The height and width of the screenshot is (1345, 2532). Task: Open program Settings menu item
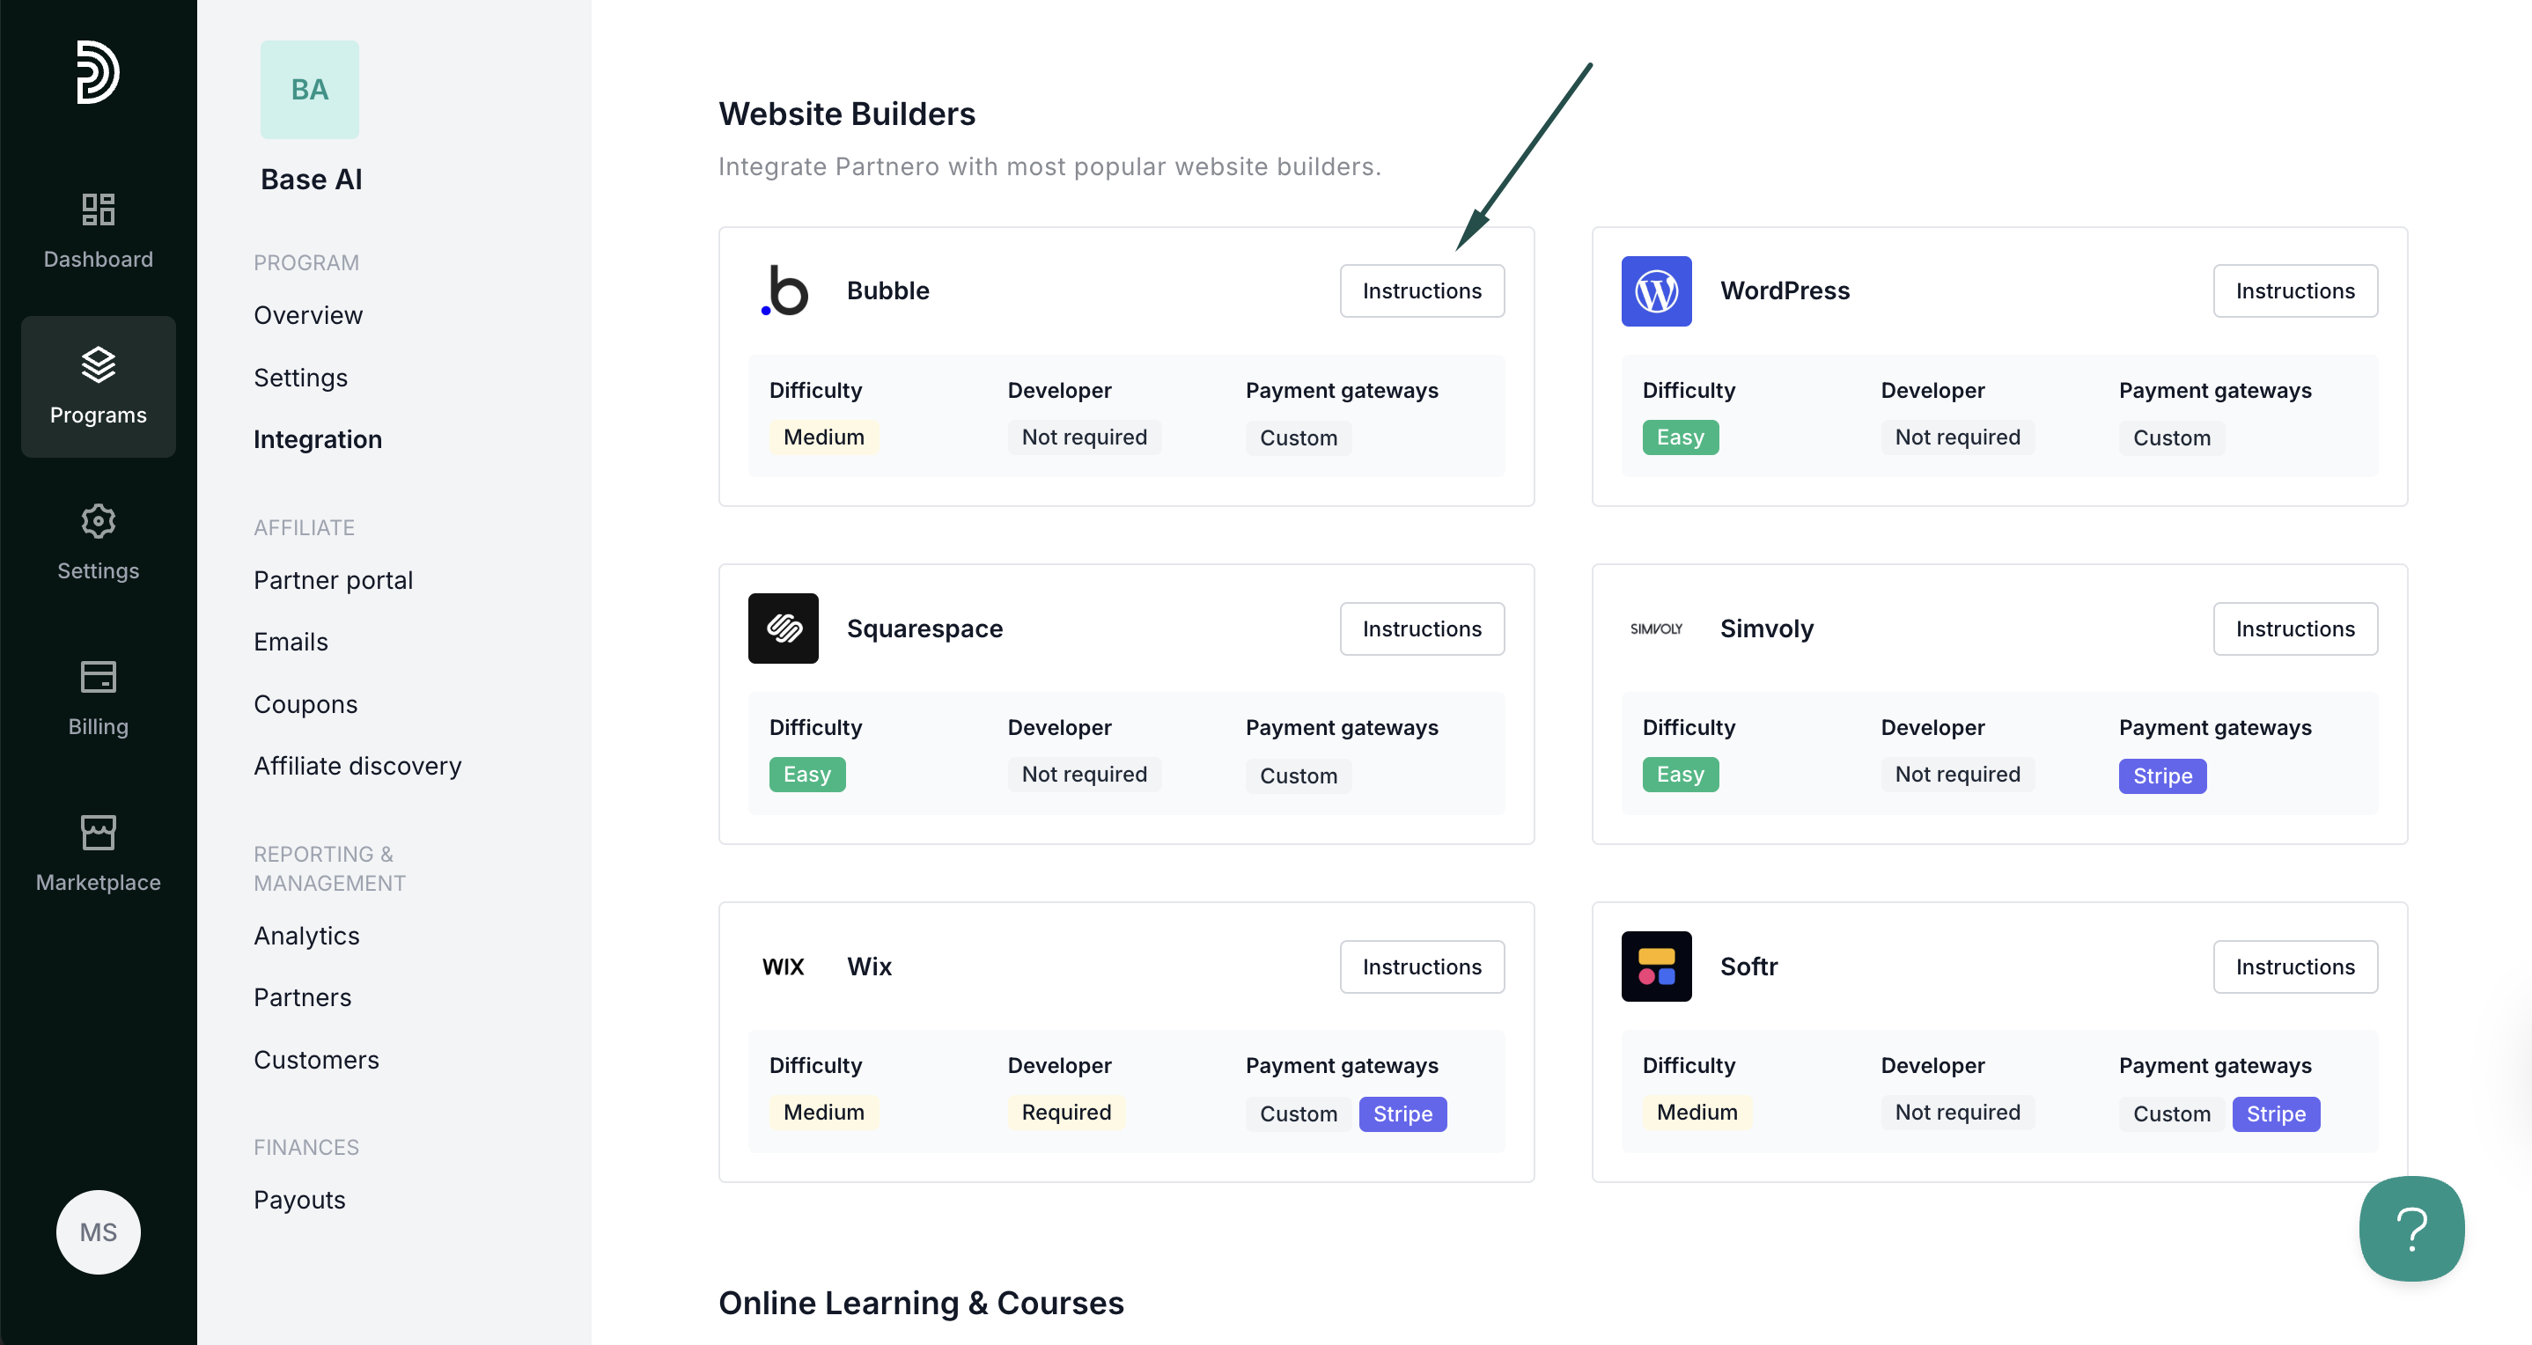coord(300,379)
